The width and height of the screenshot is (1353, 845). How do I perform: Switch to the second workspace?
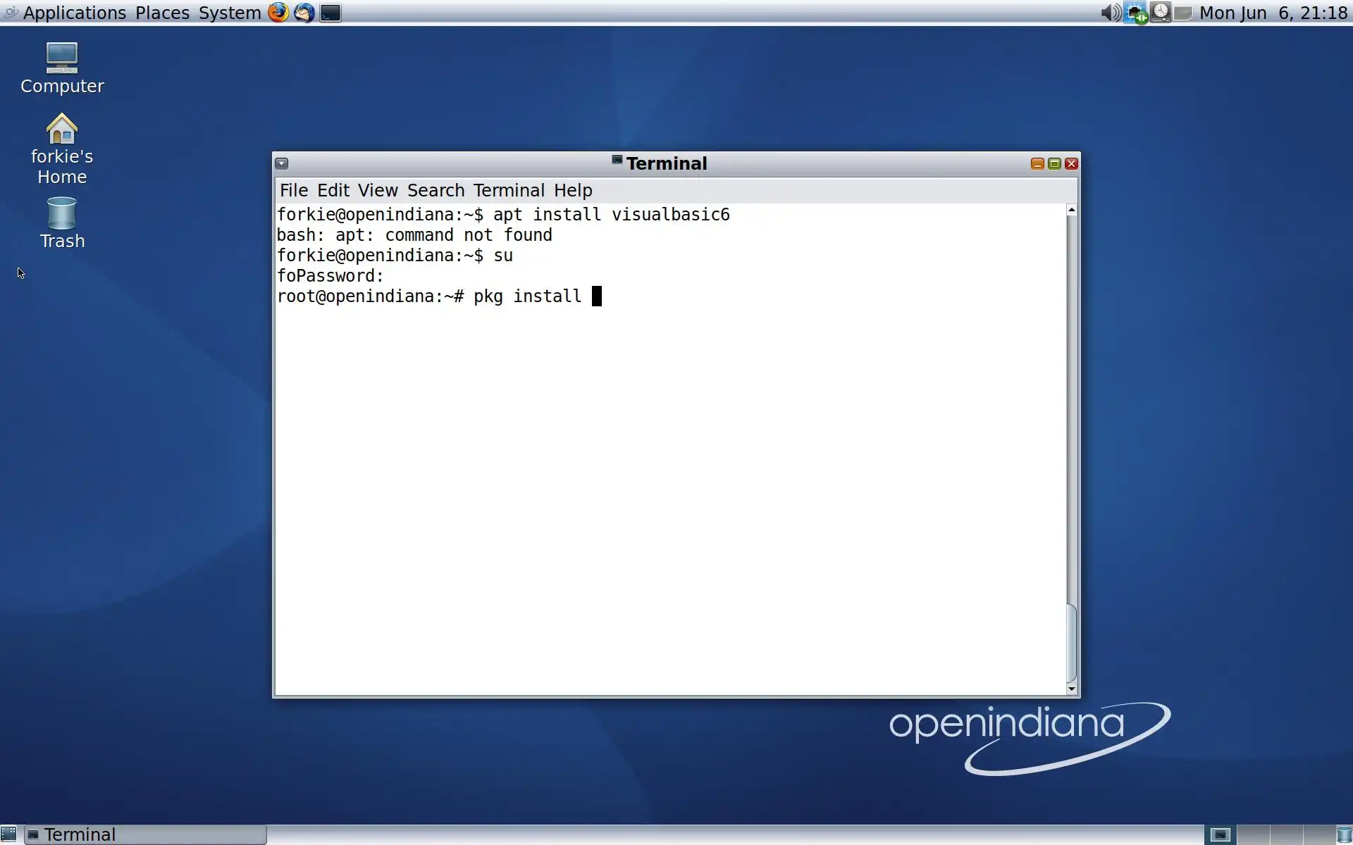pos(1253,835)
